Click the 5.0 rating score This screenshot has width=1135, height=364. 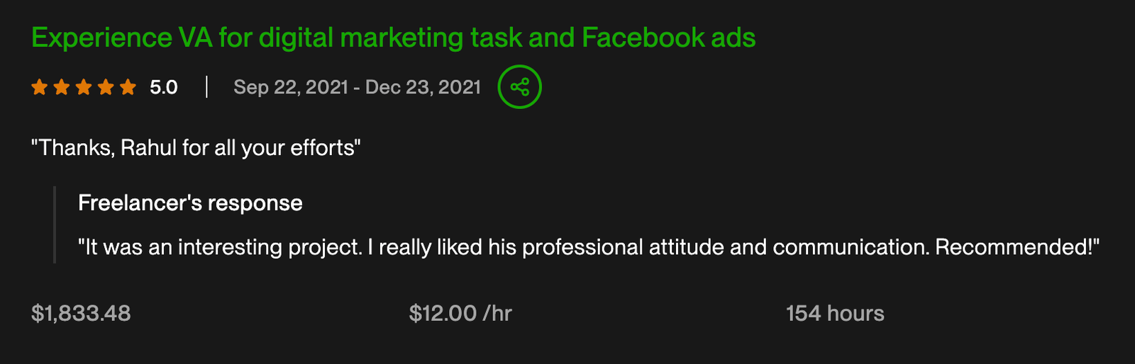pos(163,87)
